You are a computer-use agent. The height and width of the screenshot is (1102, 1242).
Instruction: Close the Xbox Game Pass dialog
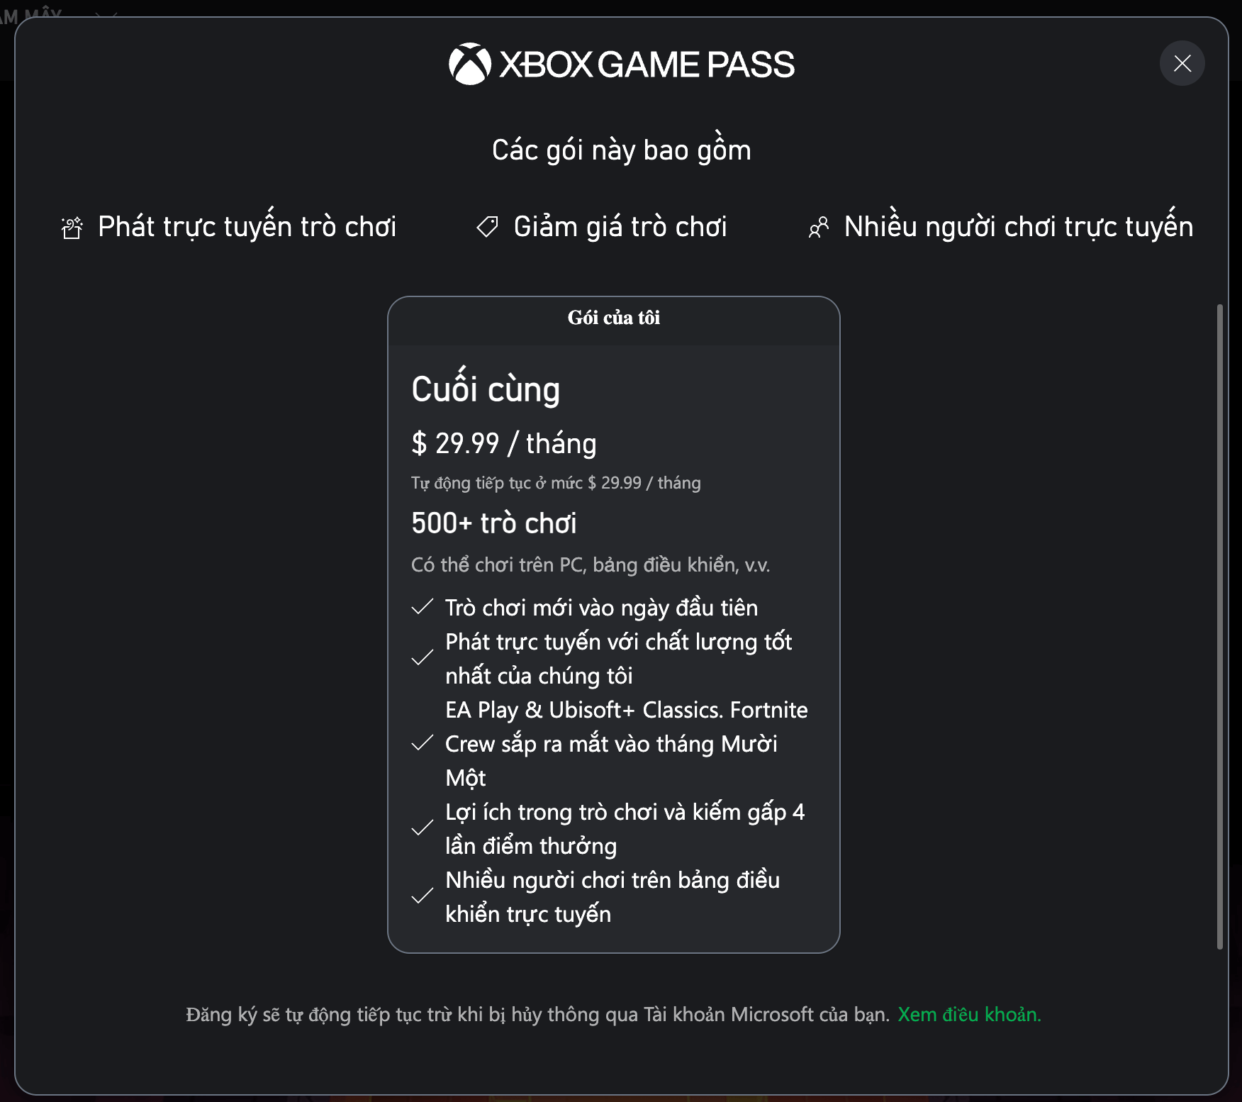pyautogui.click(x=1182, y=64)
